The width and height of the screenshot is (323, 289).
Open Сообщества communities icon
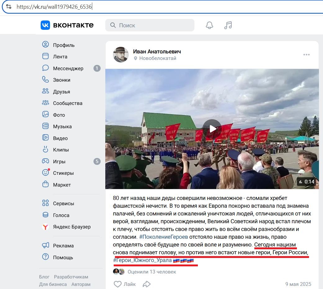pyautogui.click(x=46, y=103)
